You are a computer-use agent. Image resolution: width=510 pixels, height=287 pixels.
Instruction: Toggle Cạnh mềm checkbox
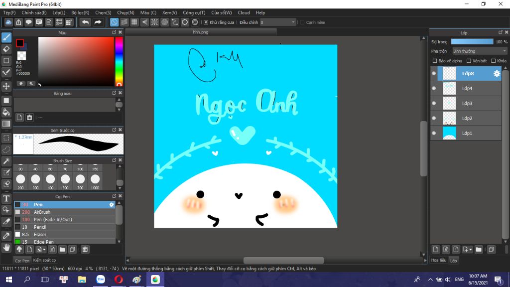point(302,22)
